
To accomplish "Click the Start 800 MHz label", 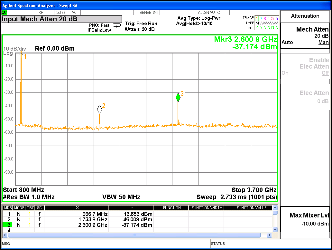I will point(23,190).
